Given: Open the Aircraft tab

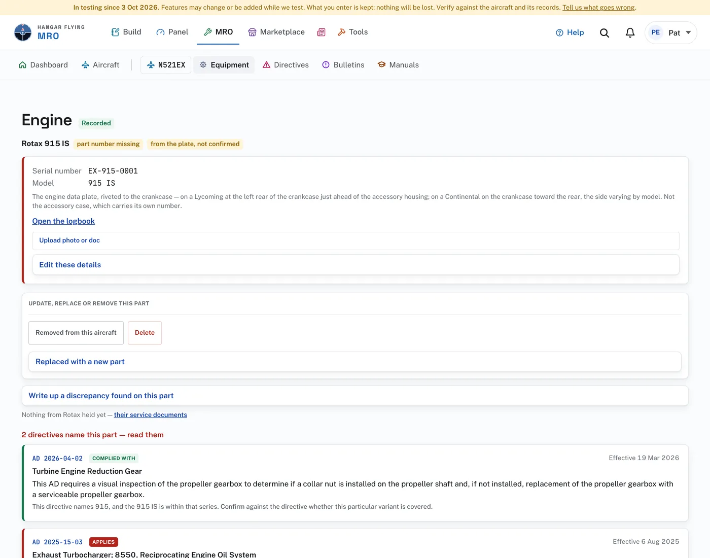Looking at the screenshot, I should (100, 65).
